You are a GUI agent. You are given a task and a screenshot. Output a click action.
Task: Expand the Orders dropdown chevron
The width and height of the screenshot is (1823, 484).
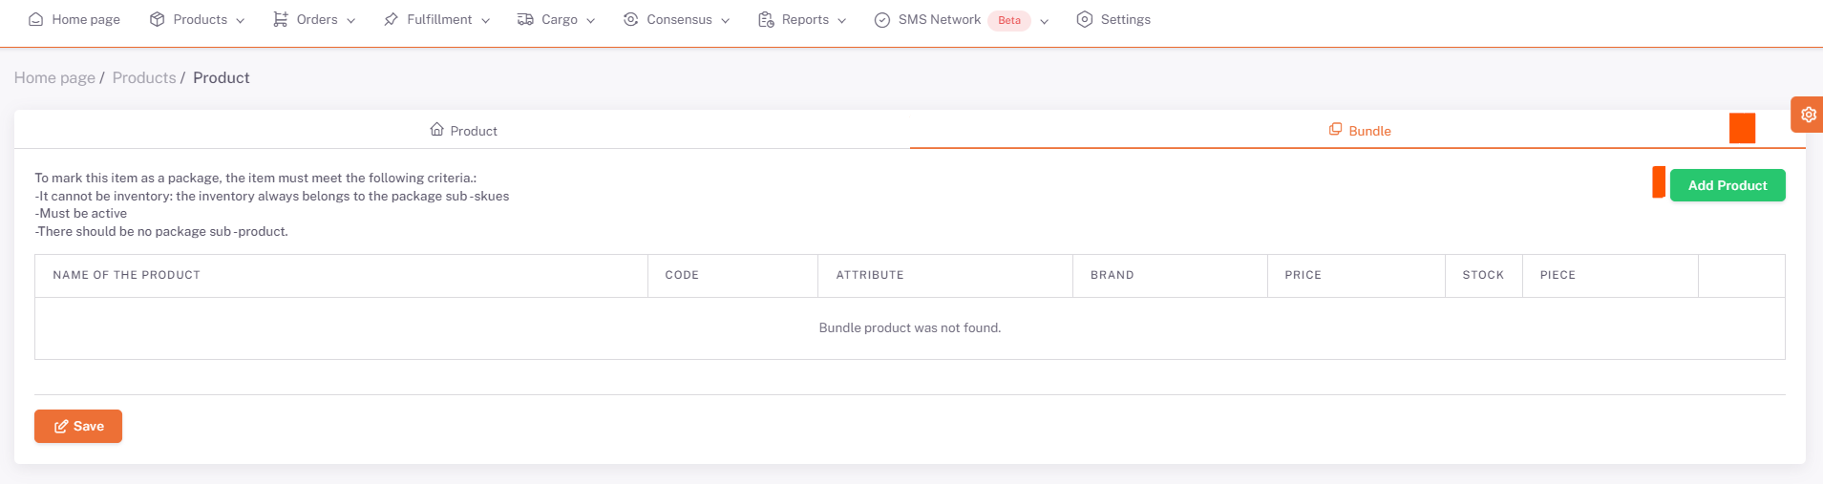(x=351, y=20)
